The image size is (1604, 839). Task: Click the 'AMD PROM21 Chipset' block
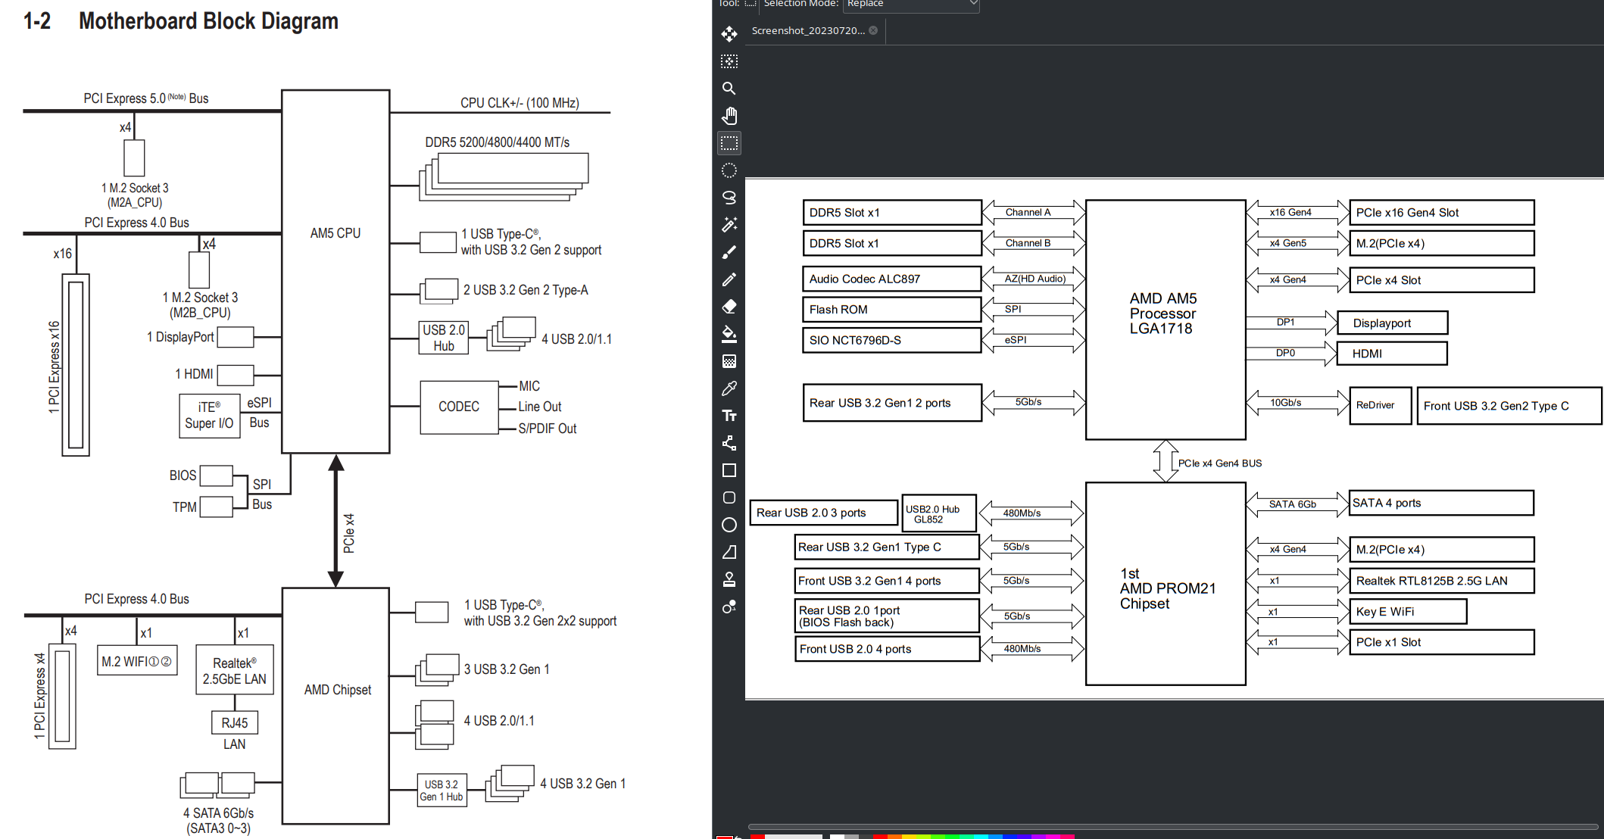(1166, 584)
